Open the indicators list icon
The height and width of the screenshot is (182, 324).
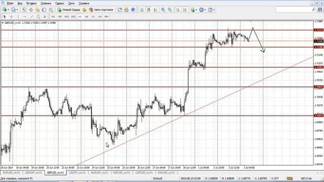pos(192,10)
